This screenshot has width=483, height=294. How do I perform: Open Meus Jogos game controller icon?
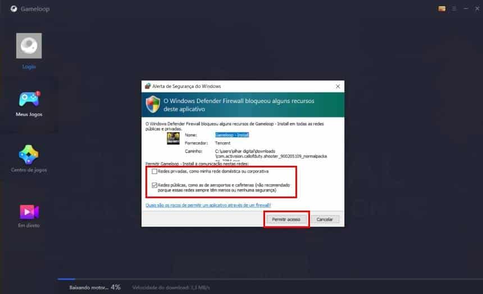point(29,99)
